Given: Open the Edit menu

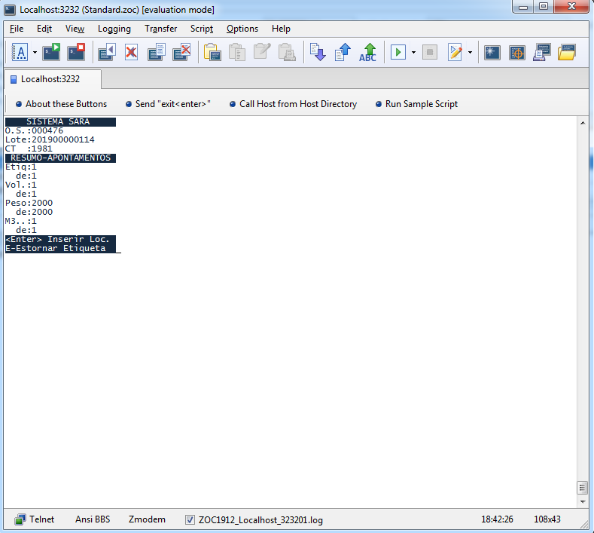Looking at the screenshot, I should pyautogui.click(x=44, y=29).
